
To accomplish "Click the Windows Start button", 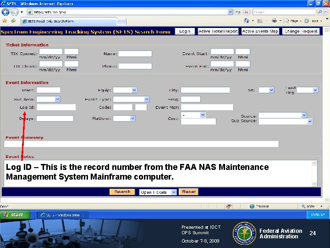I will 15,214.
